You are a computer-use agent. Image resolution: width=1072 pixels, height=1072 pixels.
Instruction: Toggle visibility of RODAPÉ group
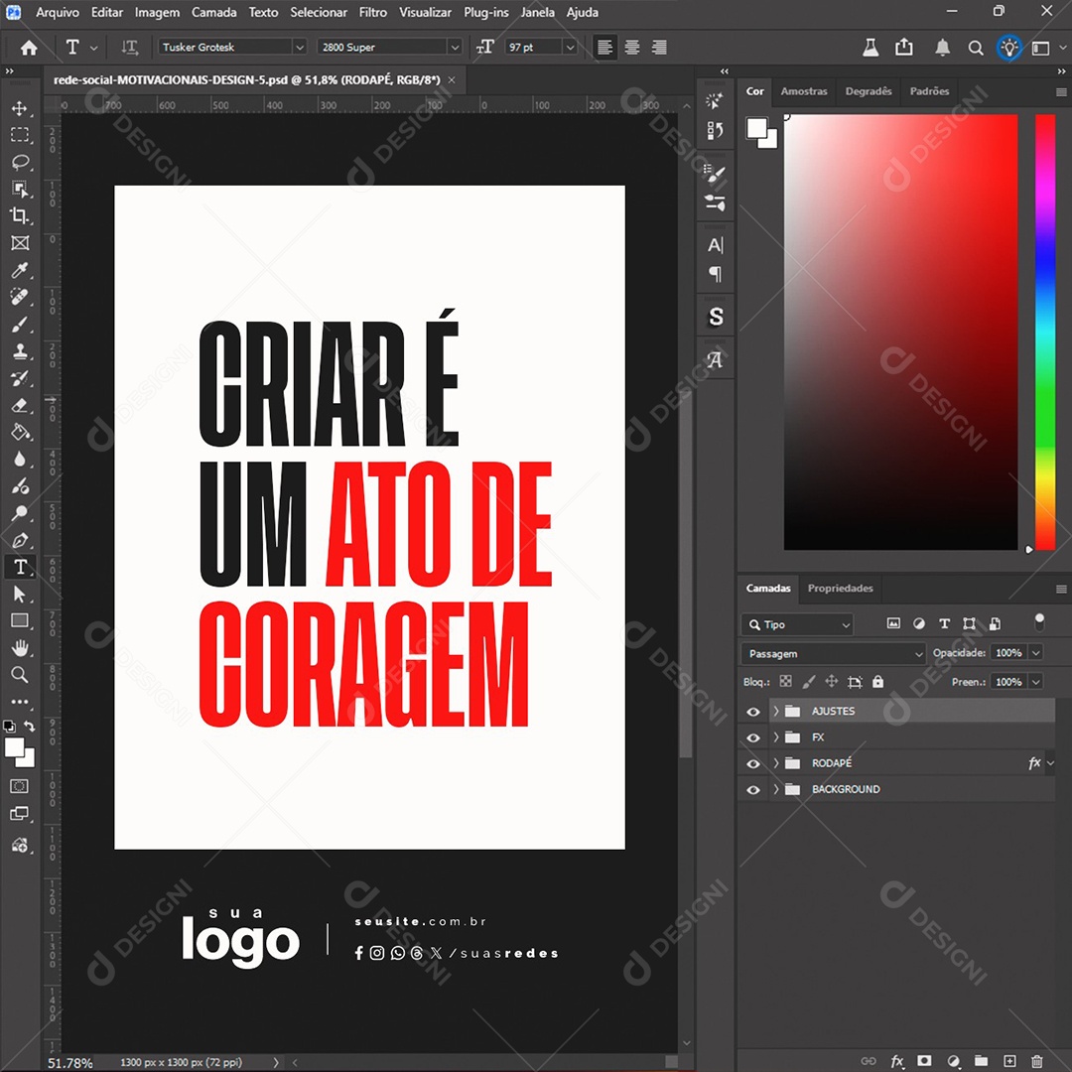tap(753, 763)
